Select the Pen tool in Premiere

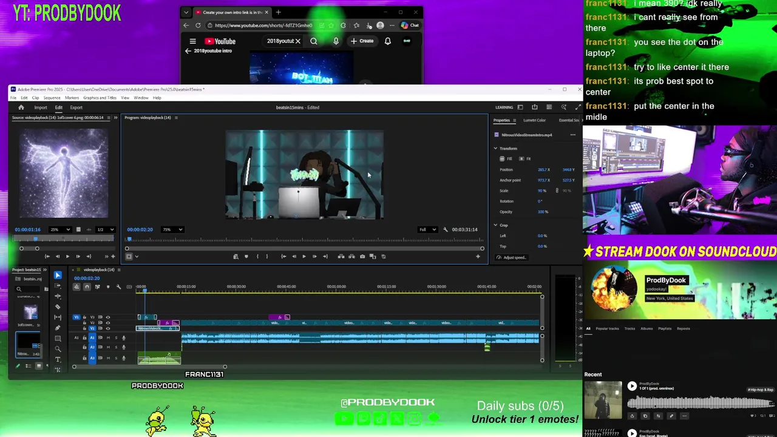[x=58, y=328]
